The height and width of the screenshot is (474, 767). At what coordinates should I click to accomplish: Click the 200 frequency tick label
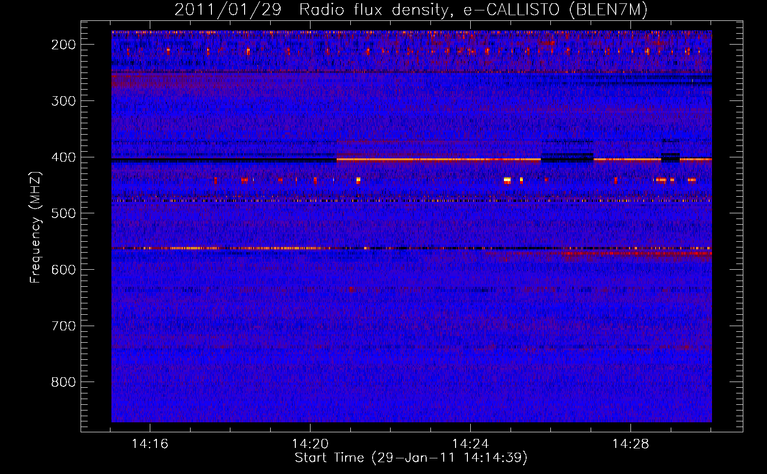(64, 45)
